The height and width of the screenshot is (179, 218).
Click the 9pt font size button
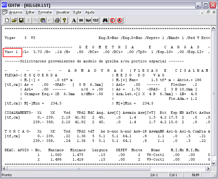pos(88,20)
